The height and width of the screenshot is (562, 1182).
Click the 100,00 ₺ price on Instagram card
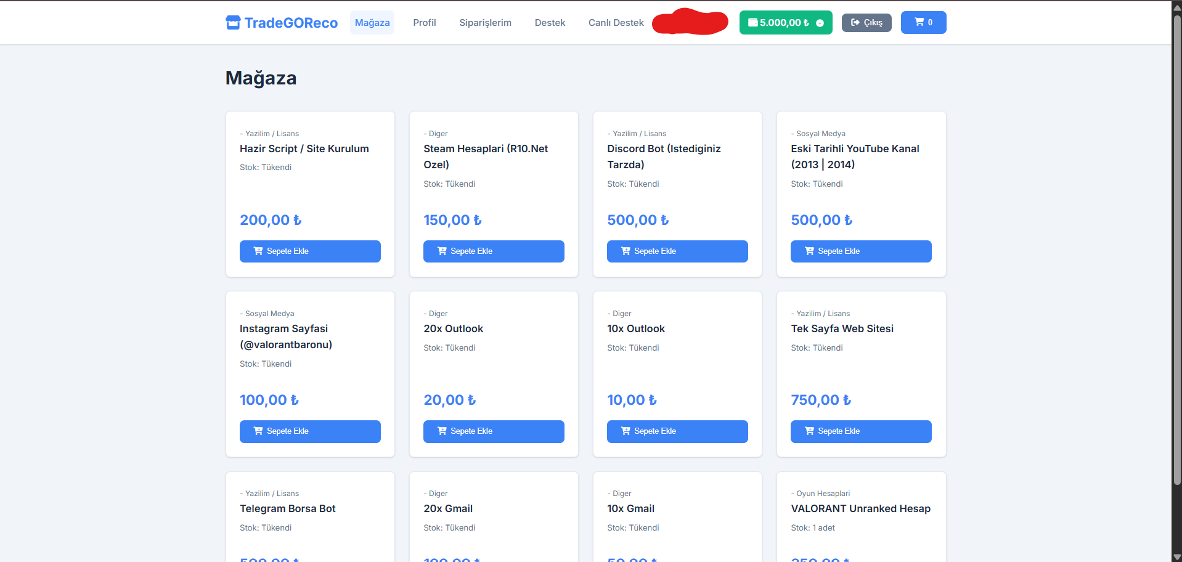269,400
